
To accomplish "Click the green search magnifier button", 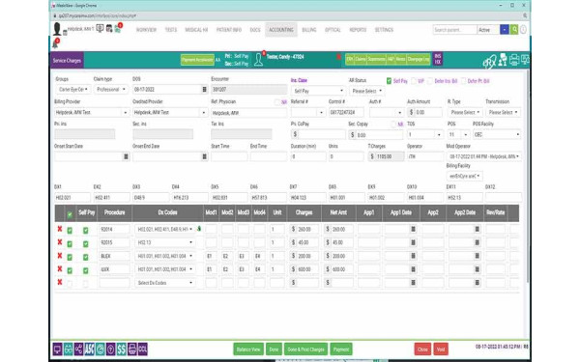I will click(514, 30).
